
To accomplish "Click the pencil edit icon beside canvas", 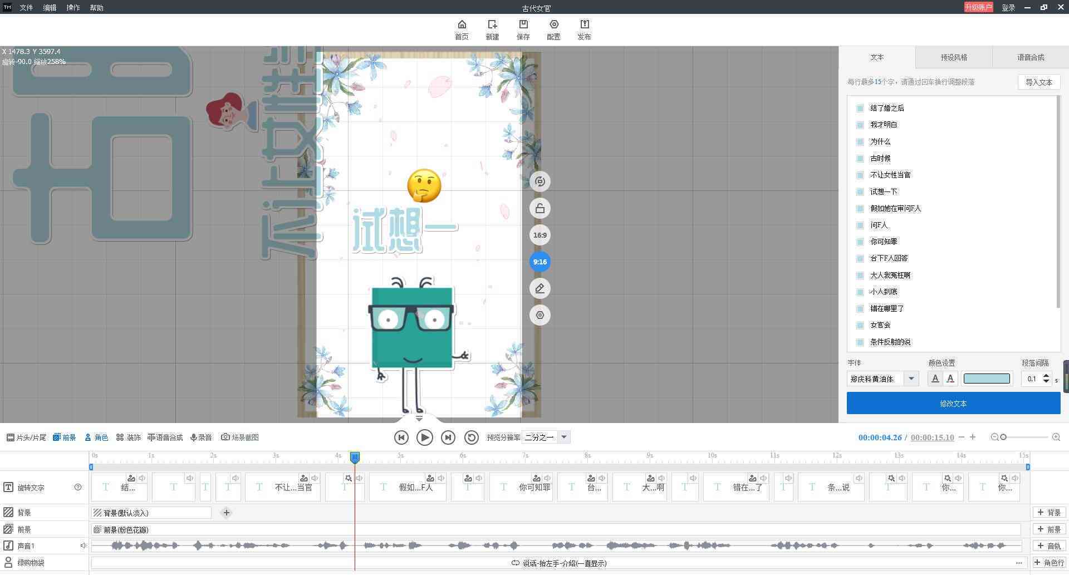I will tap(540, 288).
